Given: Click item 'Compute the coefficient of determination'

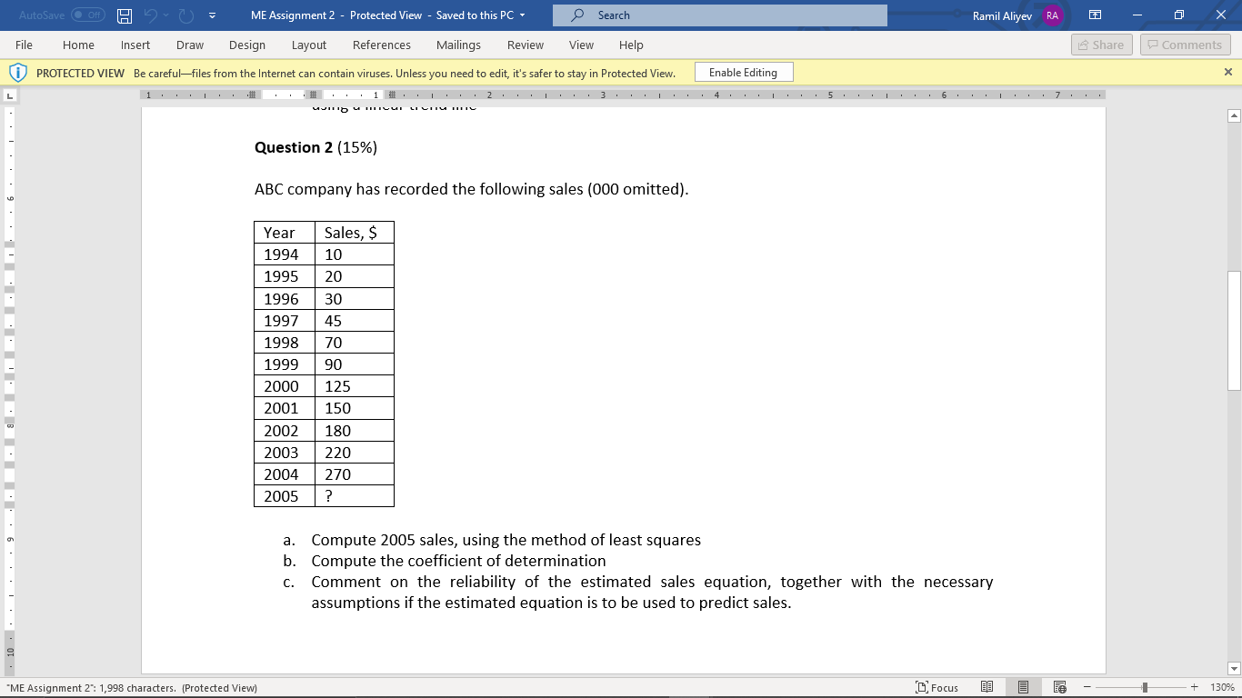Looking at the screenshot, I should [458, 561].
